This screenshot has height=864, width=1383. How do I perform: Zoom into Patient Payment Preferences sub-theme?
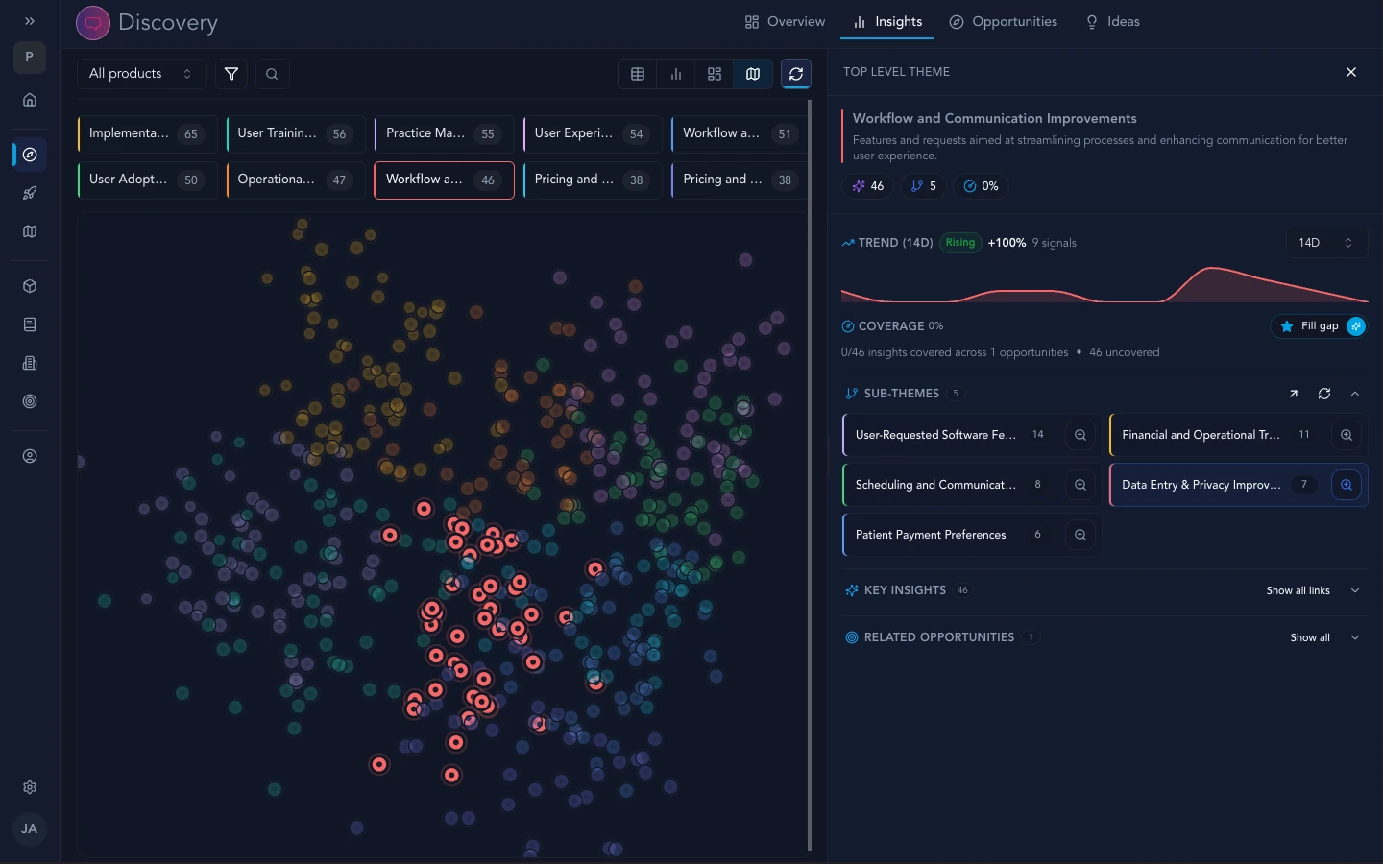[x=1080, y=535]
